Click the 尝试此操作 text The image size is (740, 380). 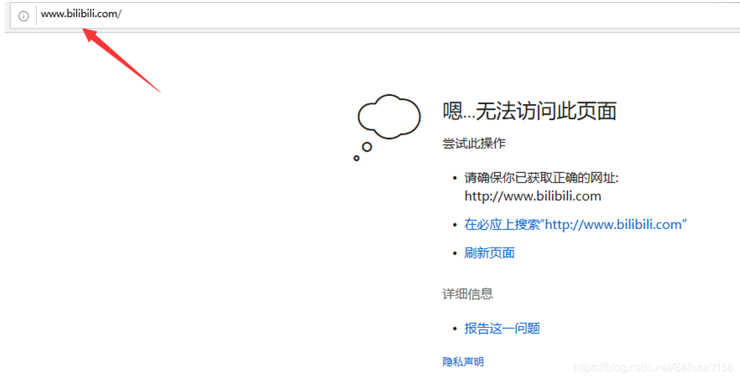pos(474,143)
